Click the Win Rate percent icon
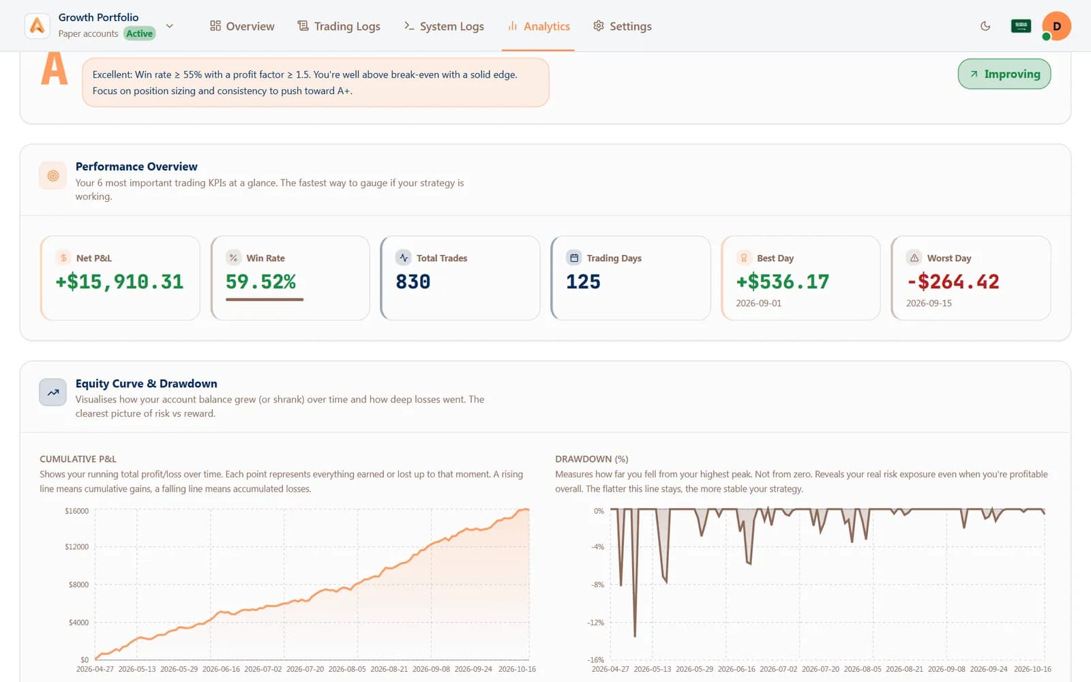Viewport: 1091px width, 682px height. pyautogui.click(x=234, y=258)
